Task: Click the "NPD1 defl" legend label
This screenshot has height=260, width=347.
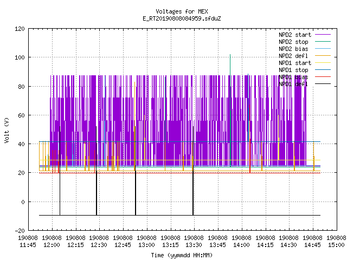Action: coord(293,84)
